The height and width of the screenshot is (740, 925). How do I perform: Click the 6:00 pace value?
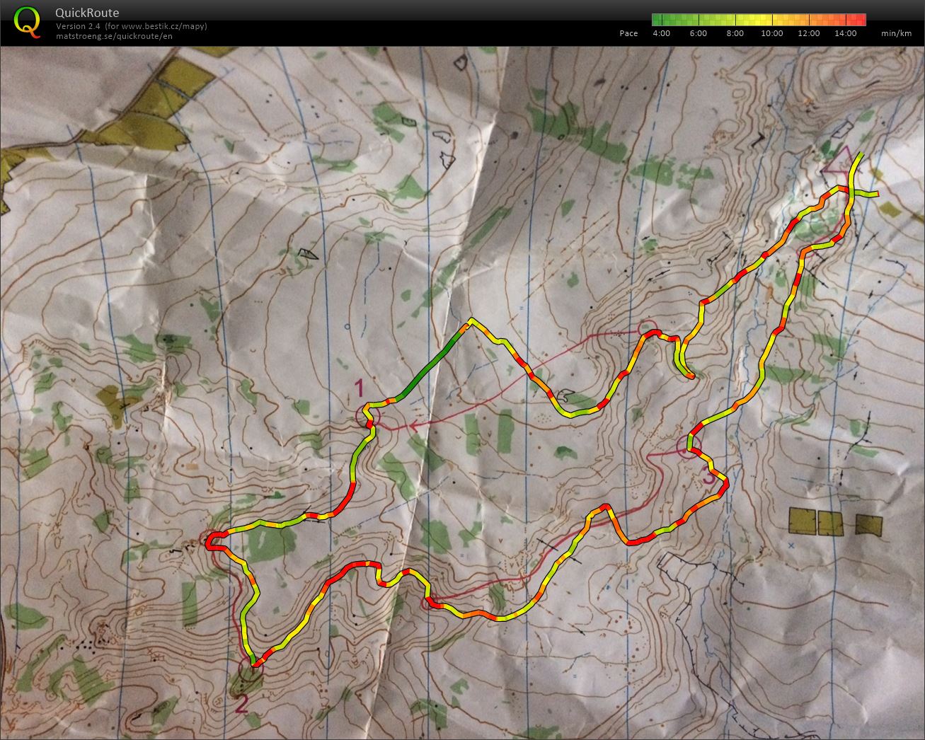(698, 33)
